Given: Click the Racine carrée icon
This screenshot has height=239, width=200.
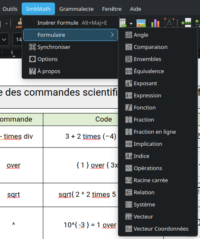Looking at the screenshot, I should click(129, 181).
